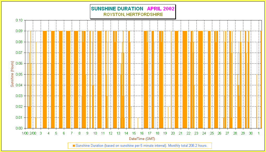
Task: Click the x-axis label for day 18
Action: (158, 133)
